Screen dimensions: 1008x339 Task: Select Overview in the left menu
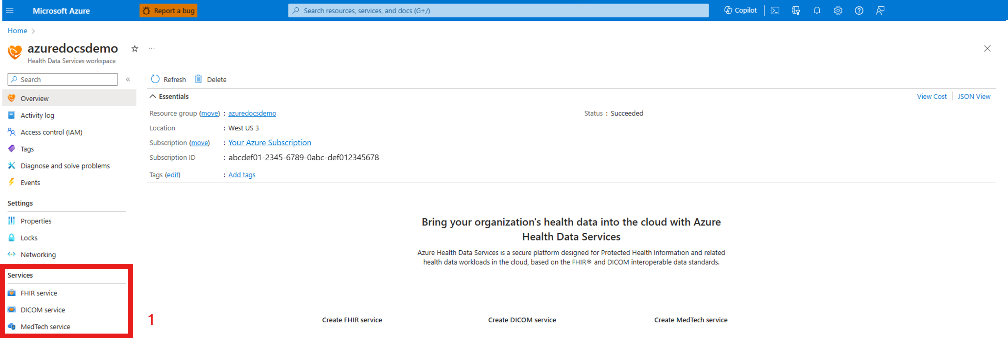click(69, 98)
